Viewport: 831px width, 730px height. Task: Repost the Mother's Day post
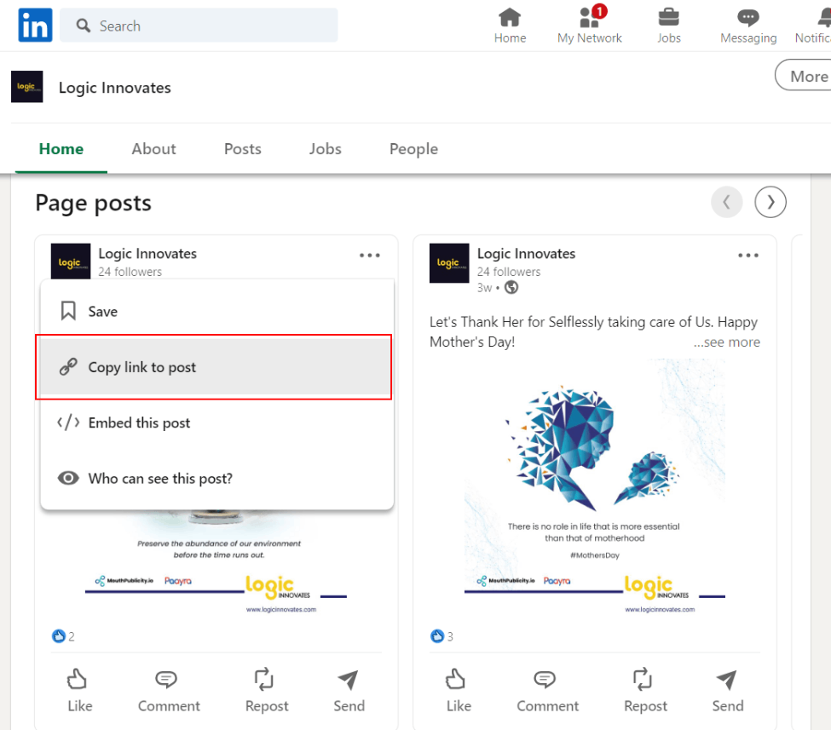click(x=644, y=691)
